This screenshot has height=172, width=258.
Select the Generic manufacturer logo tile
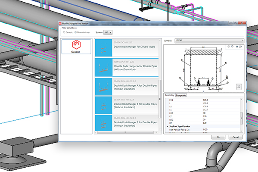click(x=76, y=47)
